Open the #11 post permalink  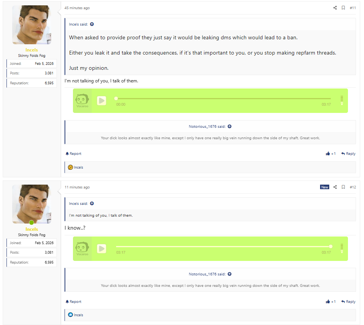[x=353, y=8]
